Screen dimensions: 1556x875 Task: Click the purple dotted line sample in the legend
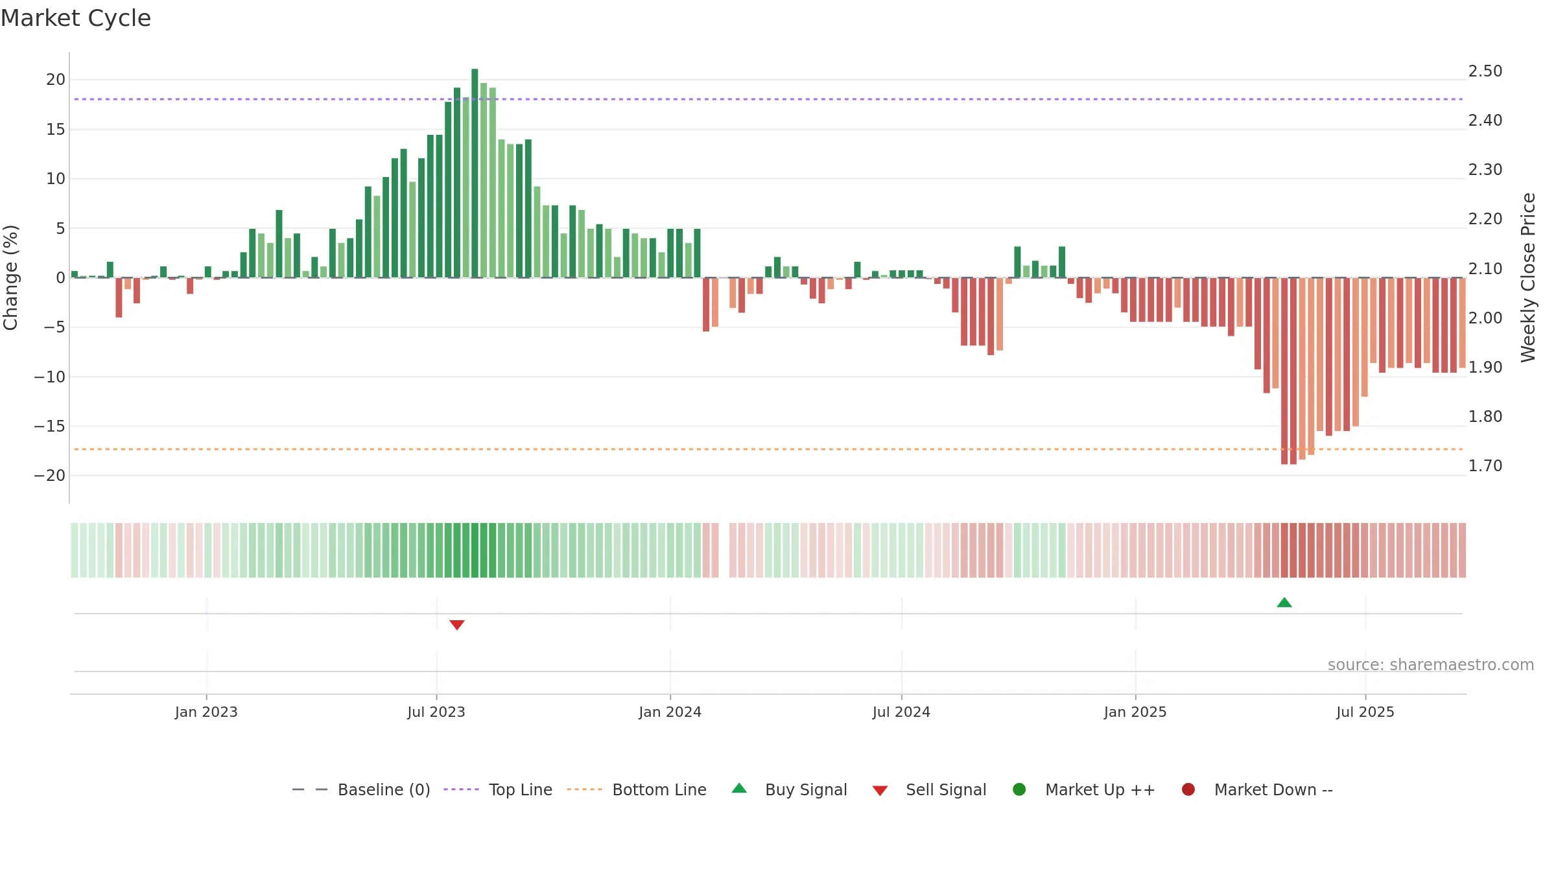[461, 789]
